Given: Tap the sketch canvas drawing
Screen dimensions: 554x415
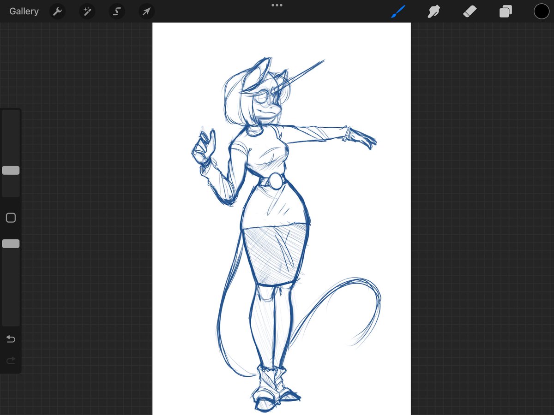Looking at the screenshot, I should pyautogui.click(x=282, y=219).
